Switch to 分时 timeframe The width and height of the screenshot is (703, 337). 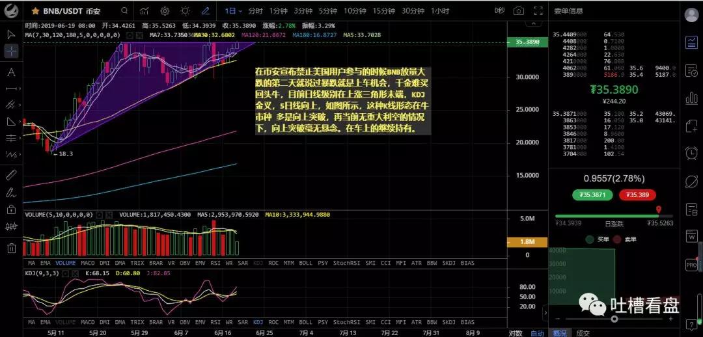pyautogui.click(x=256, y=11)
